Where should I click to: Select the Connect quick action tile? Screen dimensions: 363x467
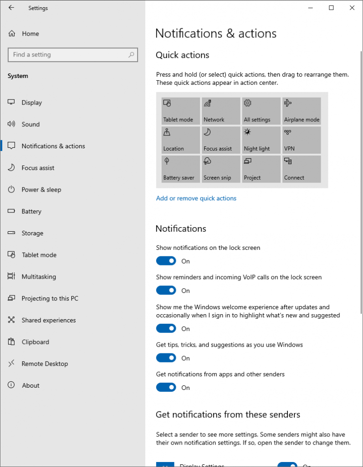pyautogui.click(x=302, y=169)
